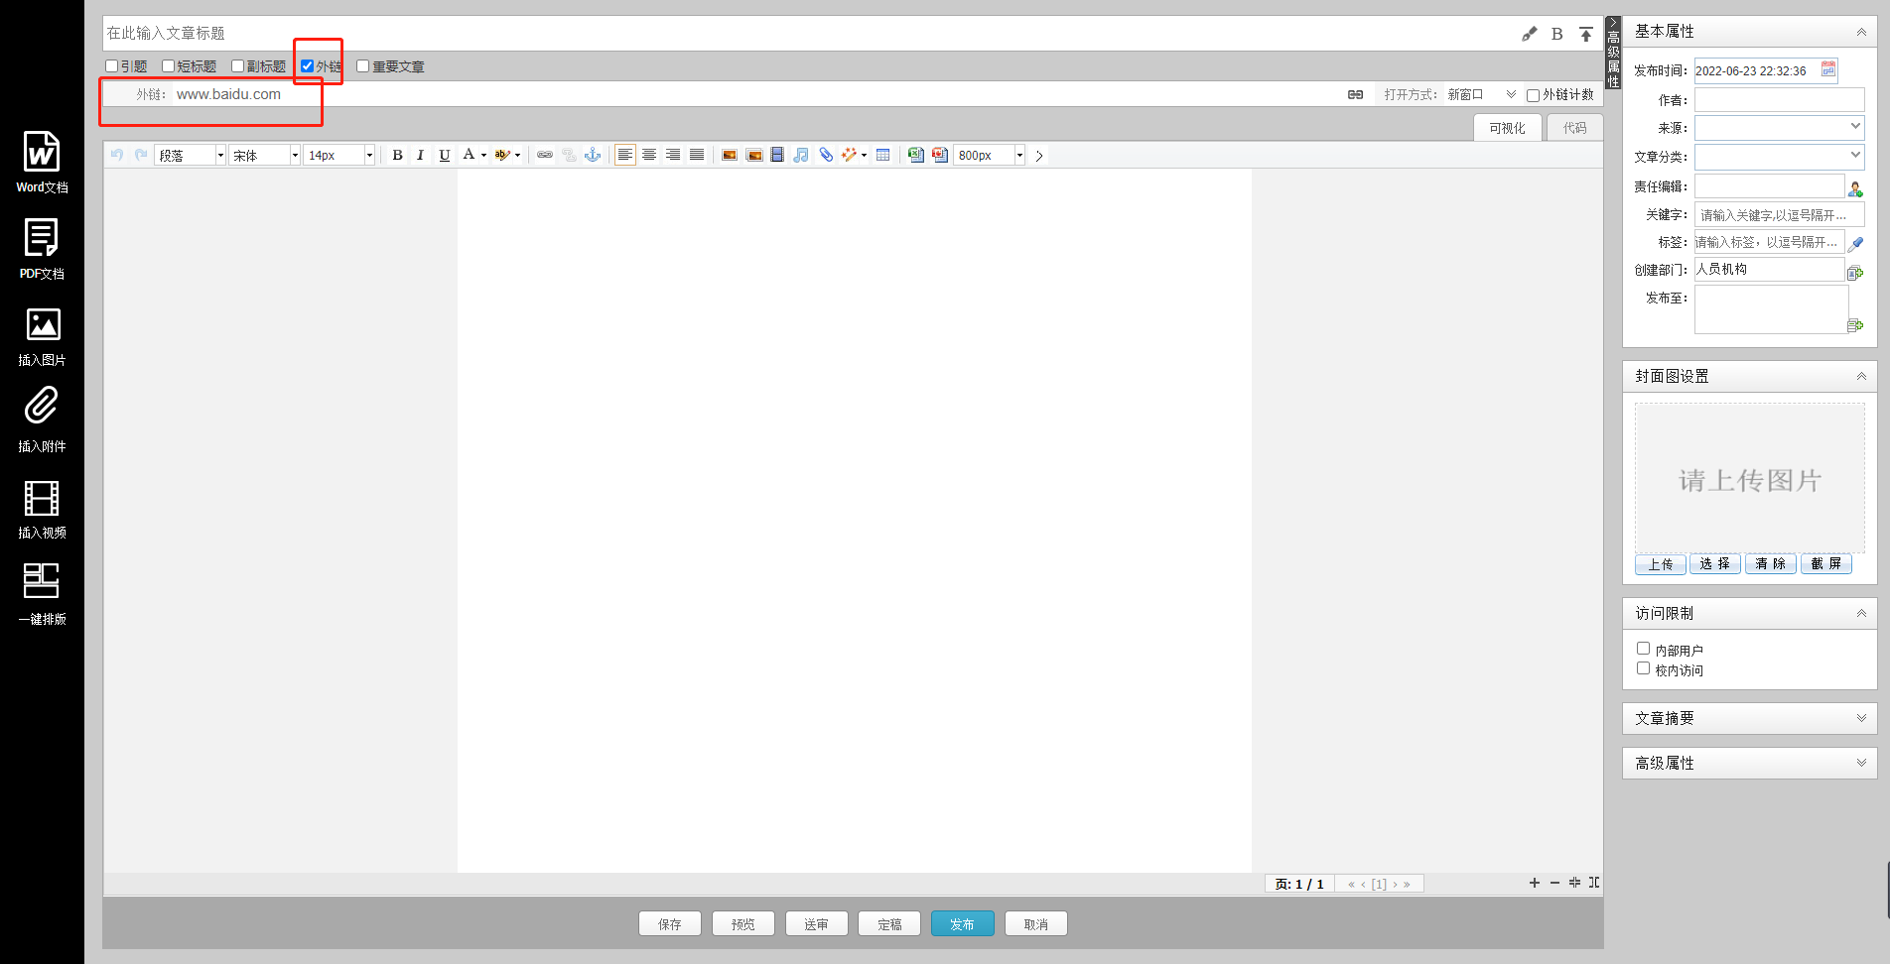Image resolution: width=1890 pixels, height=964 pixels.
Task: Import a PDF文档 from the sidebar
Action: click(x=42, y=248)
